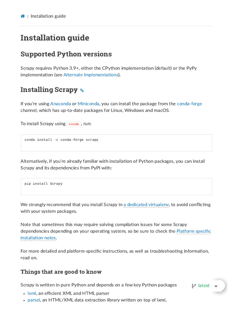
Task: Click the inline conda code label
Action: click(x=74, y=124)
